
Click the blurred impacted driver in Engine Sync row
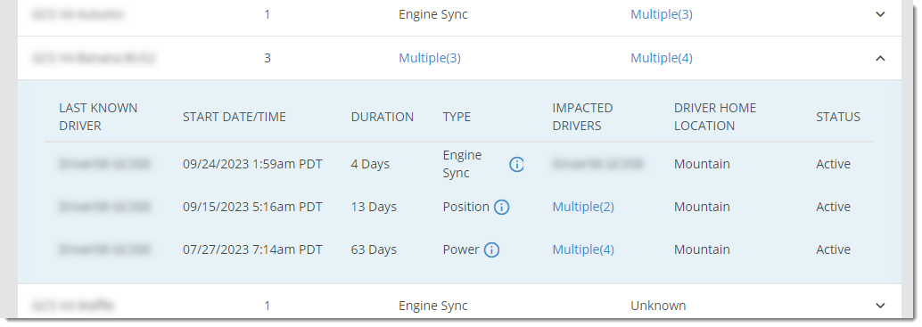click(x=597, y=164)
